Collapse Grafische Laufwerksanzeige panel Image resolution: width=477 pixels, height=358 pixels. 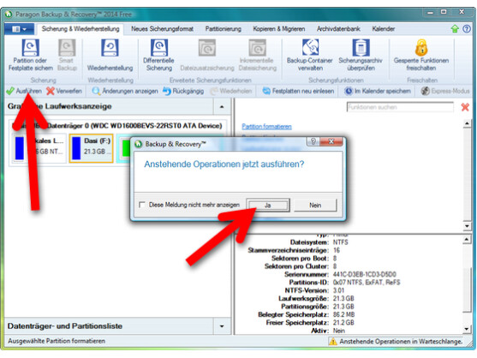(222, 107)
